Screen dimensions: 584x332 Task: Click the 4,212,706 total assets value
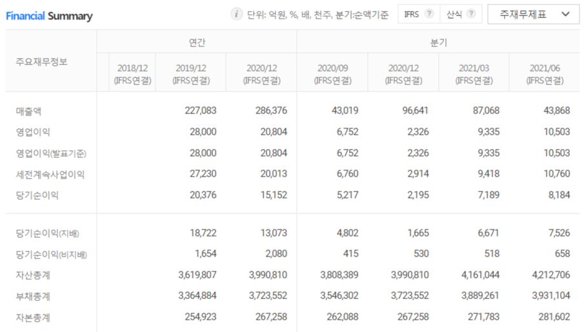point(550,275)
